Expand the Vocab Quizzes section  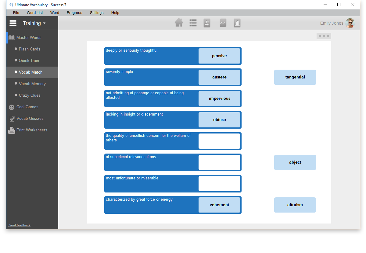tap(30, 119)
